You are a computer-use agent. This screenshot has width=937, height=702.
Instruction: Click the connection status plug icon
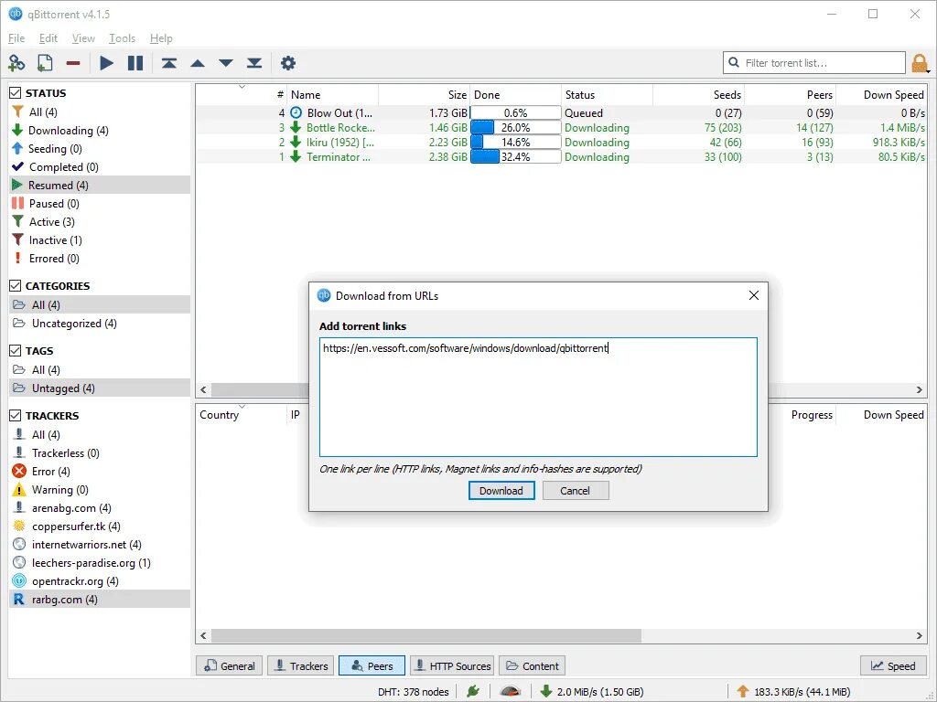473,691
